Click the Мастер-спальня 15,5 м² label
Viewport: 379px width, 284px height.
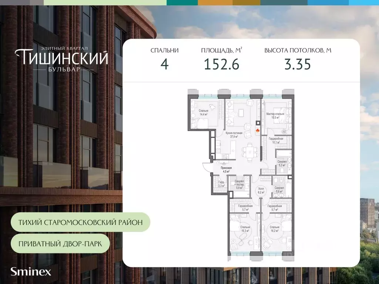pos(275,116)
